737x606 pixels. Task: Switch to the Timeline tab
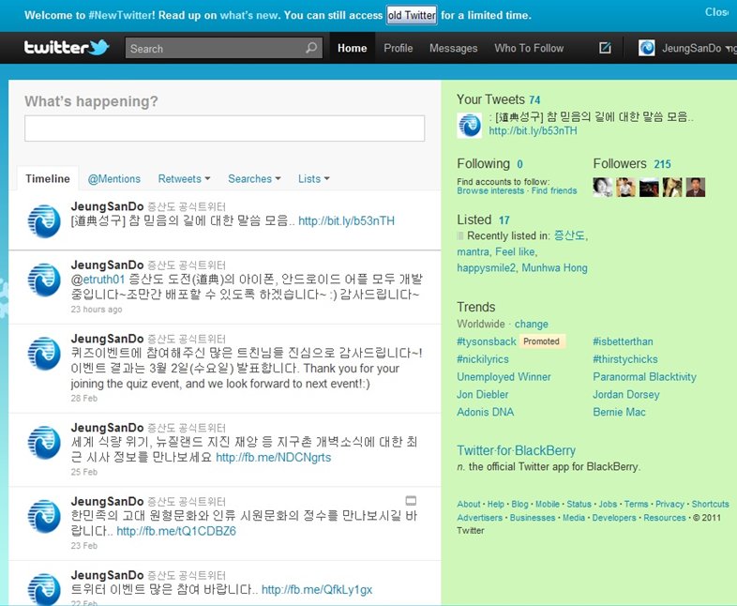(48, 178)
